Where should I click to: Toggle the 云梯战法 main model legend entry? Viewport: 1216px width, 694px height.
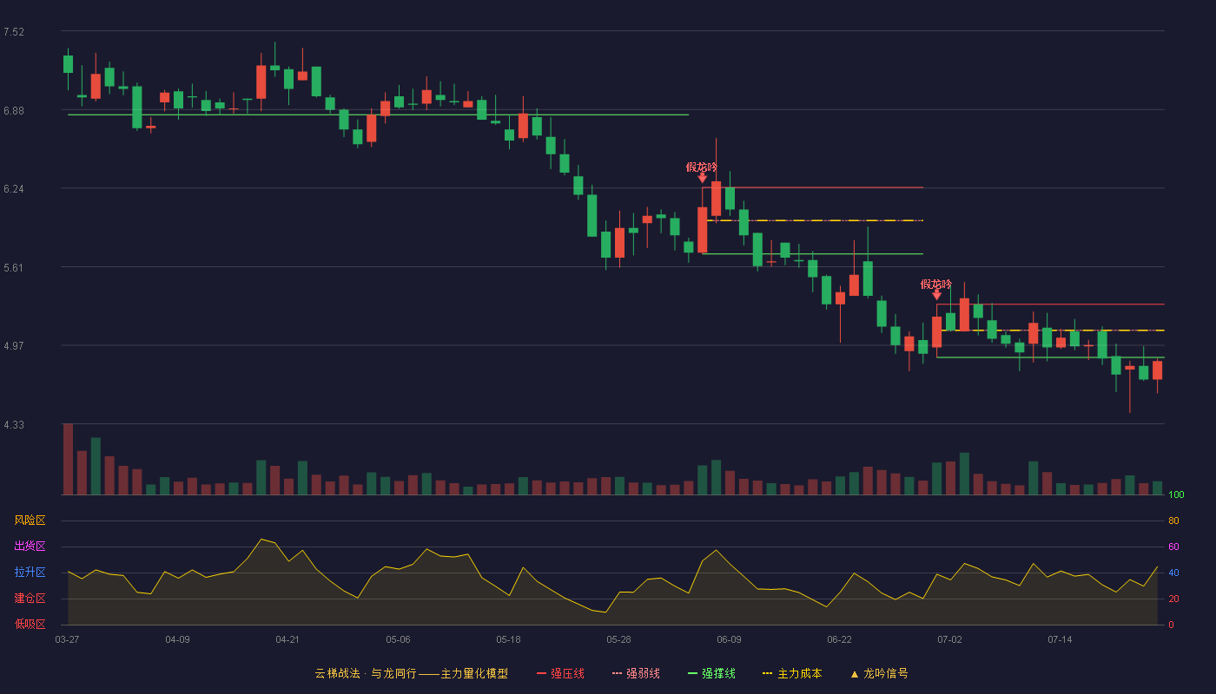coord(411,673)
